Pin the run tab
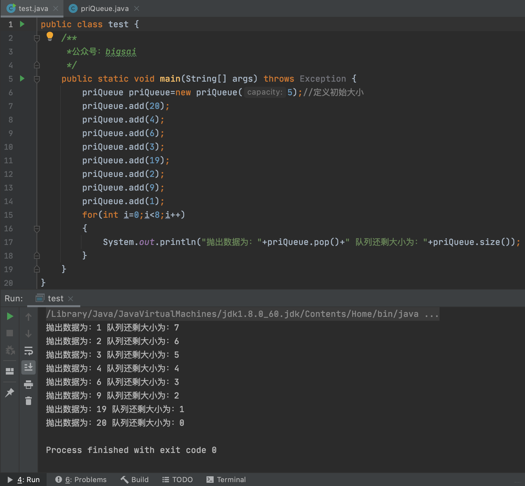Image resolution: width=525 pixels, height=486 pixels. (10, 392)
